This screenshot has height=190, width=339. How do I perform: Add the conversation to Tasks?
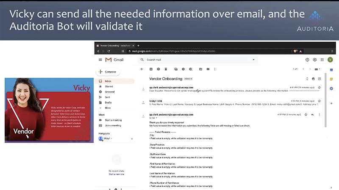pos(190,69)
